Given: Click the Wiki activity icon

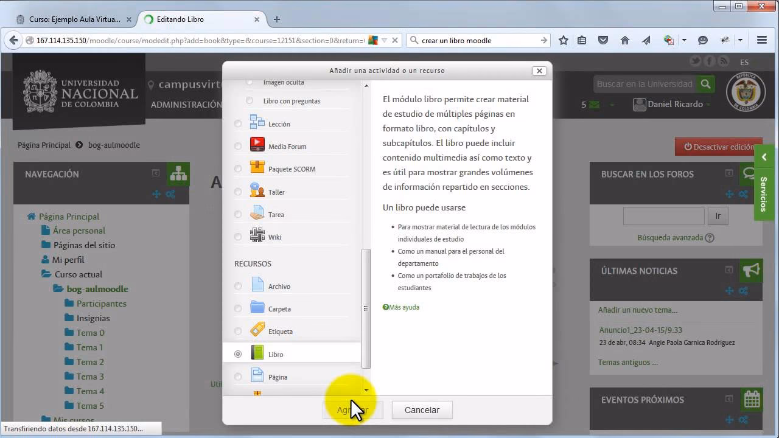Looking at the screenshot, I should (256, 234).
